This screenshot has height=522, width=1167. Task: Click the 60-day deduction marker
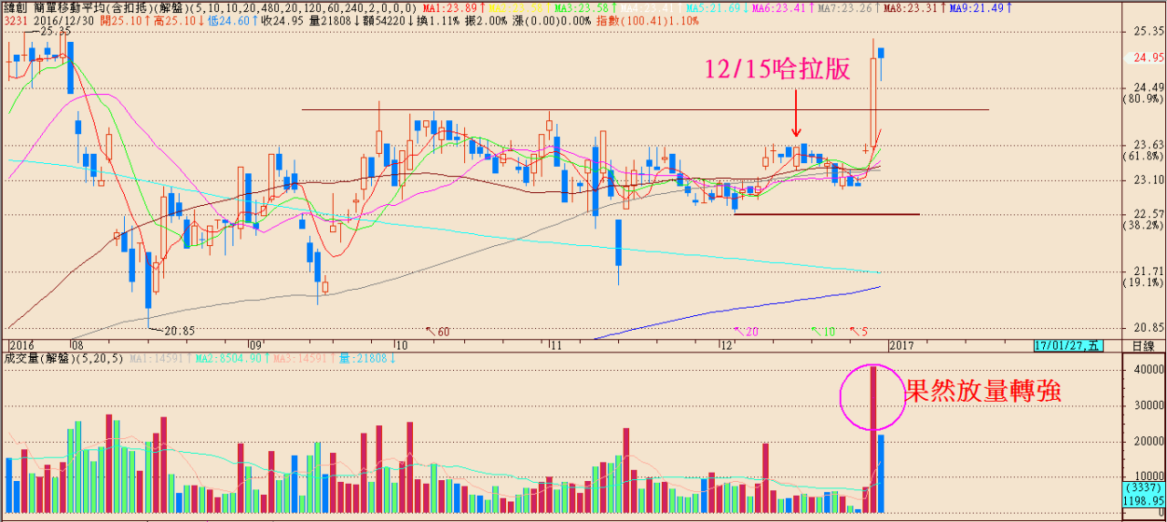(439, 332)
